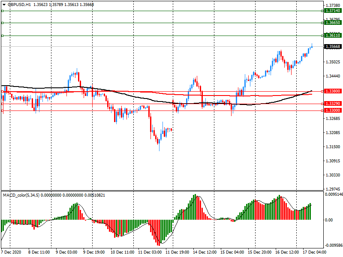Click the 17 Dec 04:00 time label
Screen dimensions: 343x257
(x=316, y=253)
